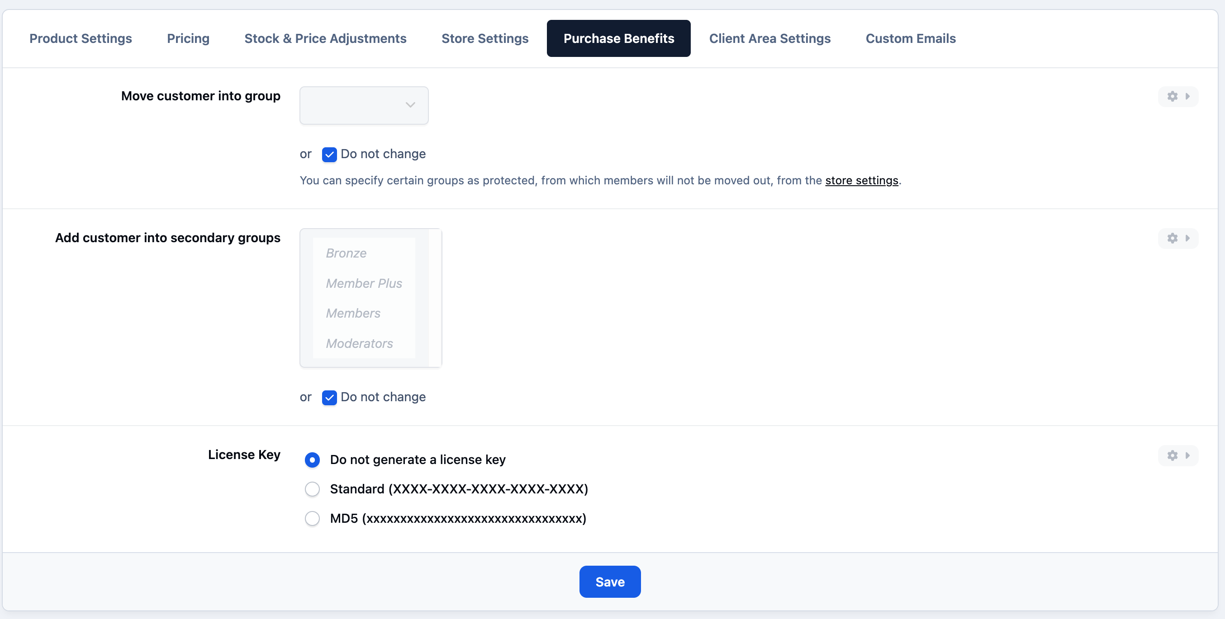Select Member Plus in the secondary groups list
The image size is (1225, 619).
click(364, 283)
